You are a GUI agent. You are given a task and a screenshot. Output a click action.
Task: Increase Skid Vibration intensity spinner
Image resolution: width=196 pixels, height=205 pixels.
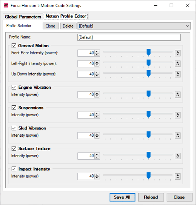tap(97, 134)
